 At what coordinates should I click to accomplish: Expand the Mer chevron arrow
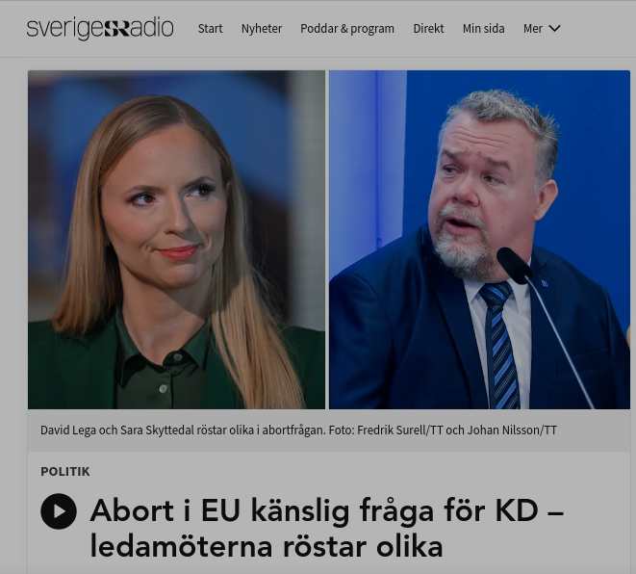[x=554, y=29]
